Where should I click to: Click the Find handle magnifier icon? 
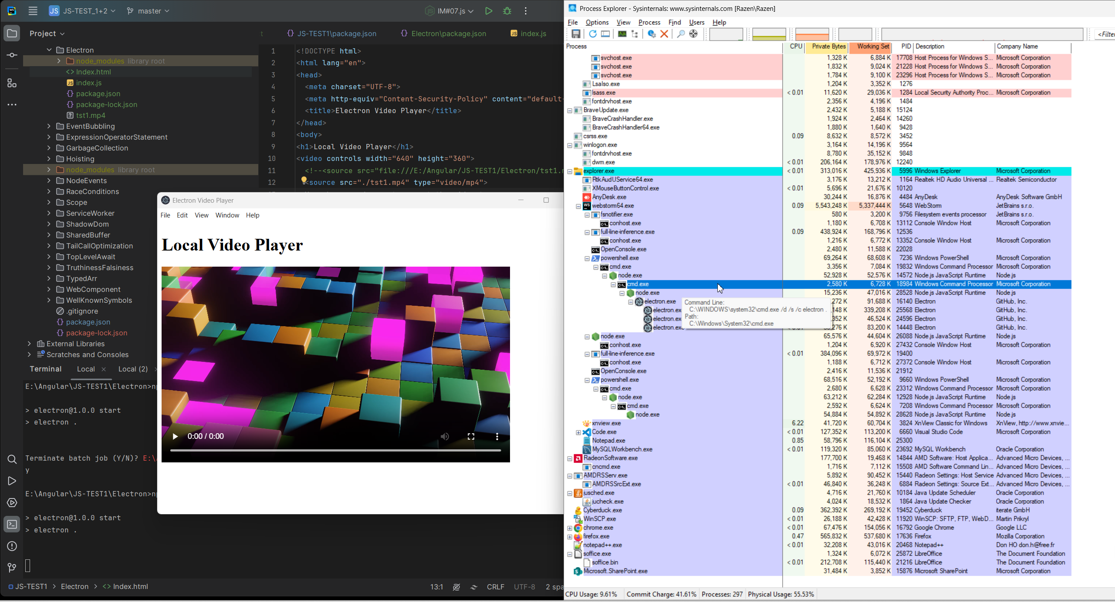pyautogui.click(x=680, y=34)
